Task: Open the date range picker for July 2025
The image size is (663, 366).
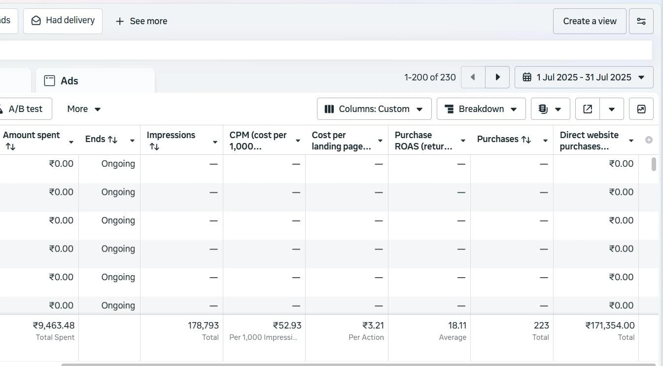Action: [584, 77]
